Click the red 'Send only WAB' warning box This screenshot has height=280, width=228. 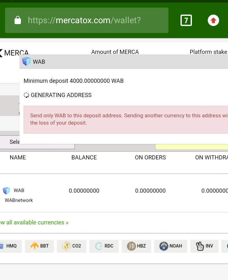(126, 120)
